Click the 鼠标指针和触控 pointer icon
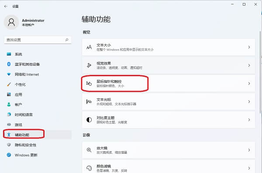 (89, 83)
